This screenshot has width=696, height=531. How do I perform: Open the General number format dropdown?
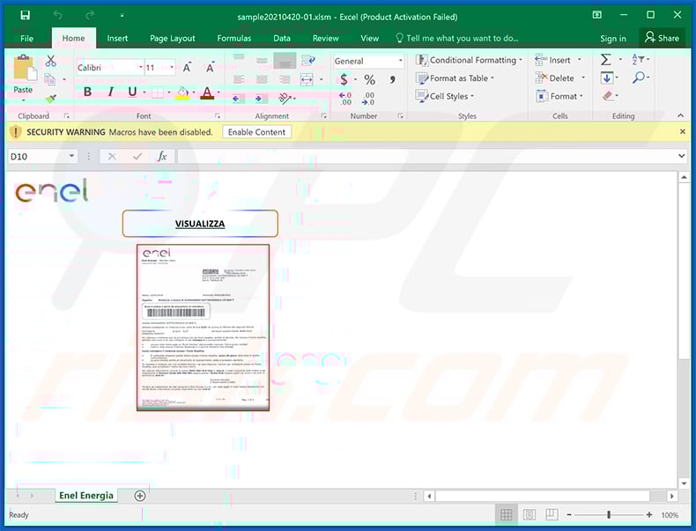(400, 61)
